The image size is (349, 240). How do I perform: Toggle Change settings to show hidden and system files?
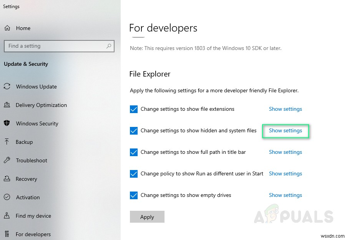(134, 131)
